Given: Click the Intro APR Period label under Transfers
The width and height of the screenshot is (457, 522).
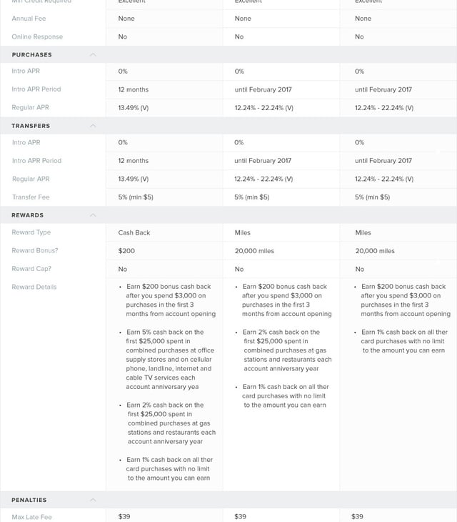Looking at the screenshot, I should [36, 161].
